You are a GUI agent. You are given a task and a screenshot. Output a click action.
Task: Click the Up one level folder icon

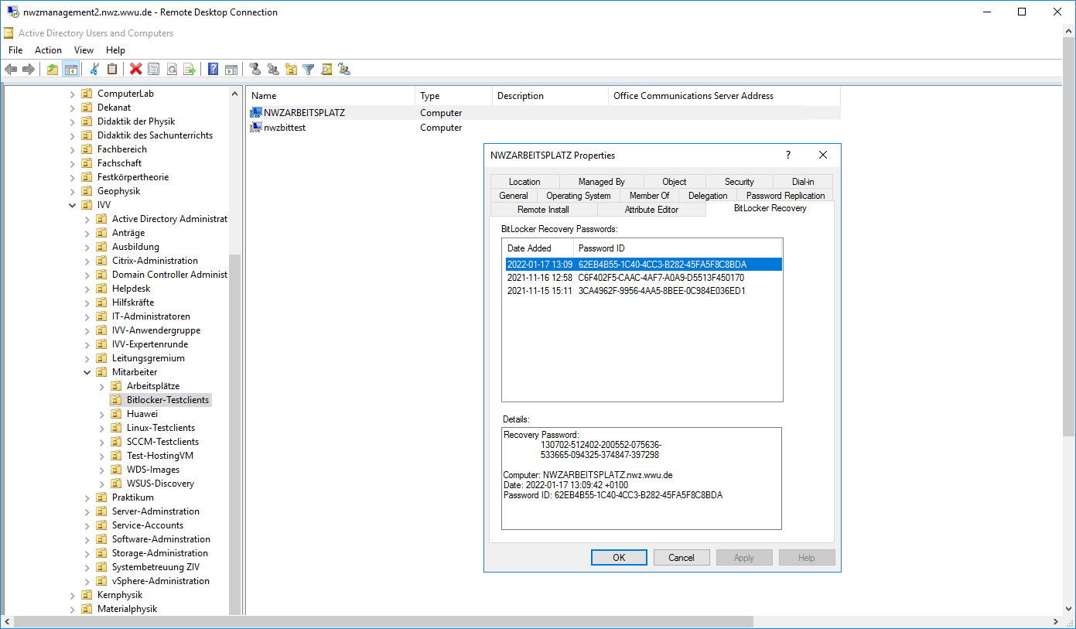click(x=53, y=70)
